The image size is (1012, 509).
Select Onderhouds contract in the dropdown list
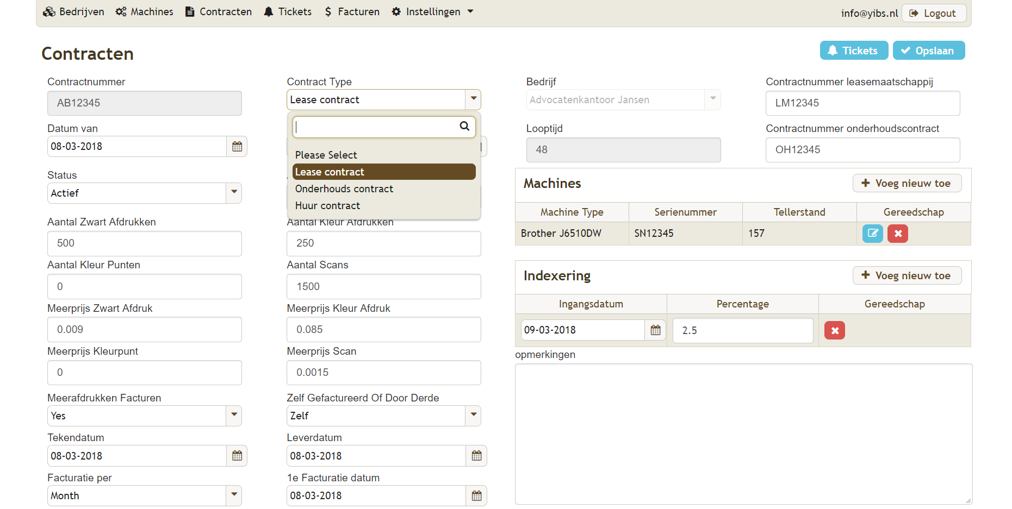(x=344, y=188)
